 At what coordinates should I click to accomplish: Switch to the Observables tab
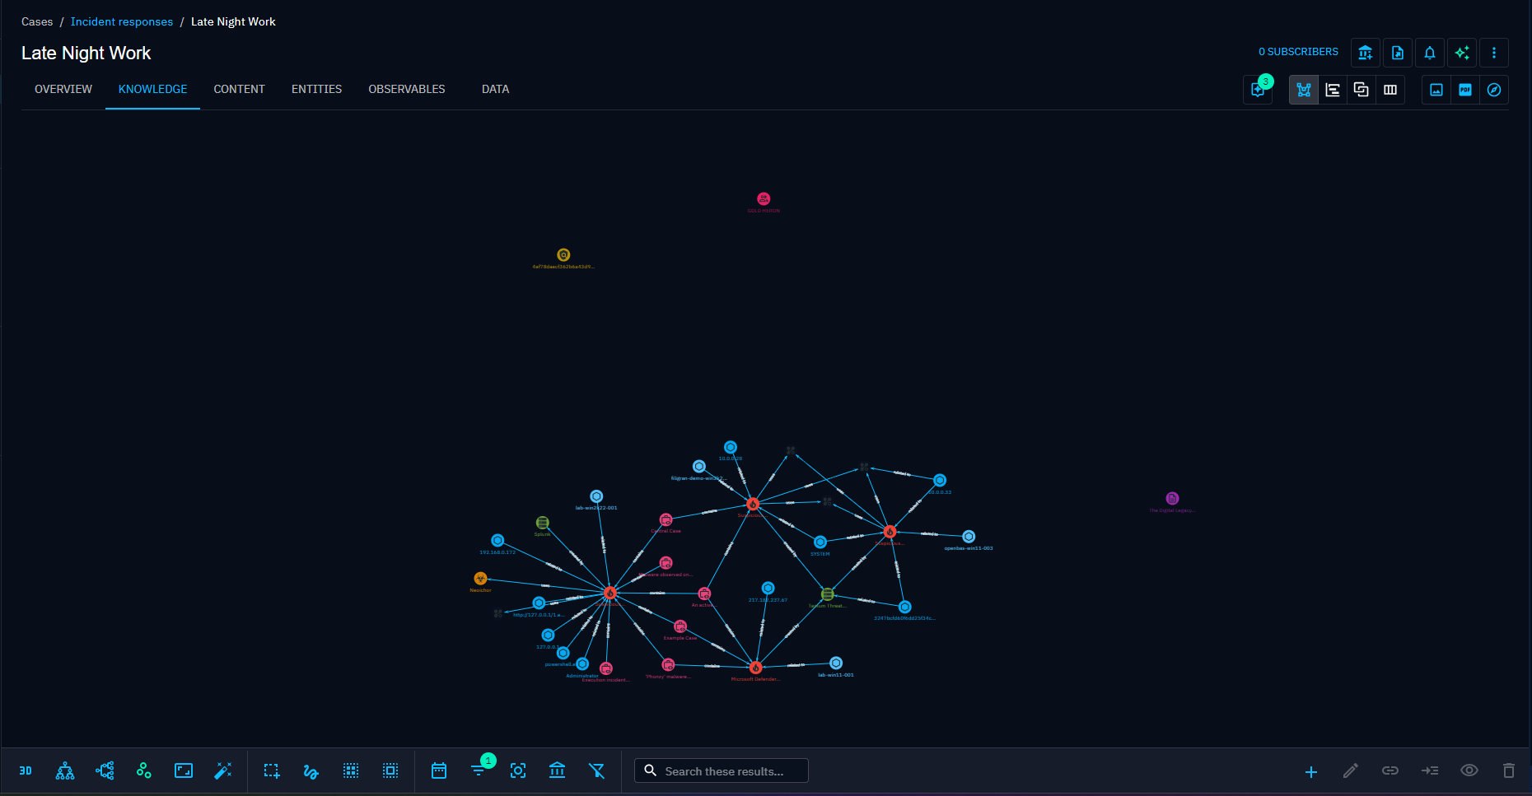coord(406,89)
